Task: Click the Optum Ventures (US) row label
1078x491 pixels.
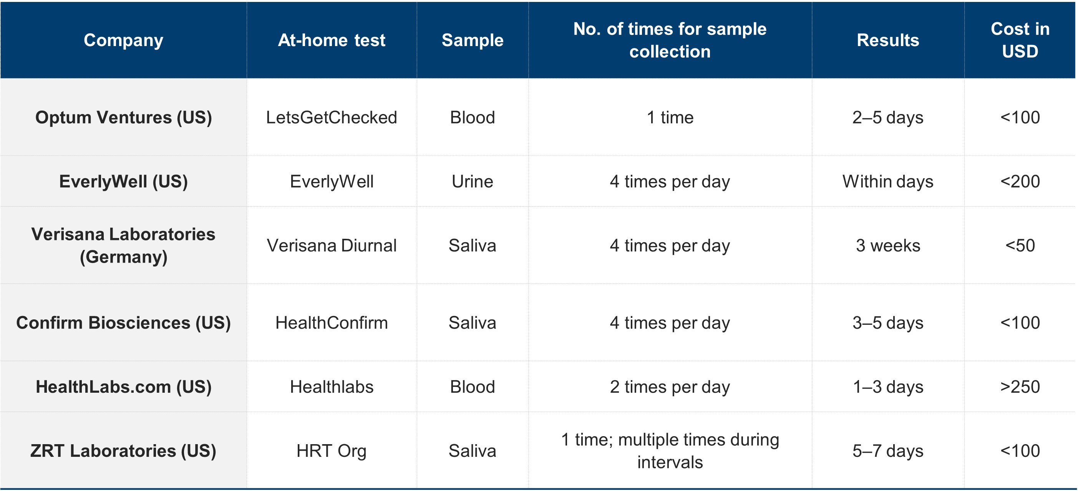Action: [x=123, y=117]
